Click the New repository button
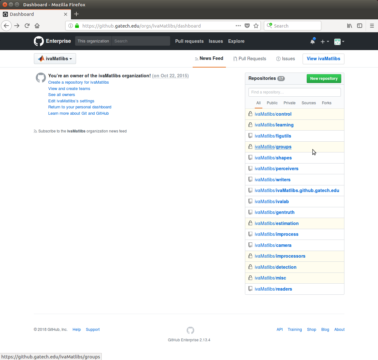 tap(324, 79)
